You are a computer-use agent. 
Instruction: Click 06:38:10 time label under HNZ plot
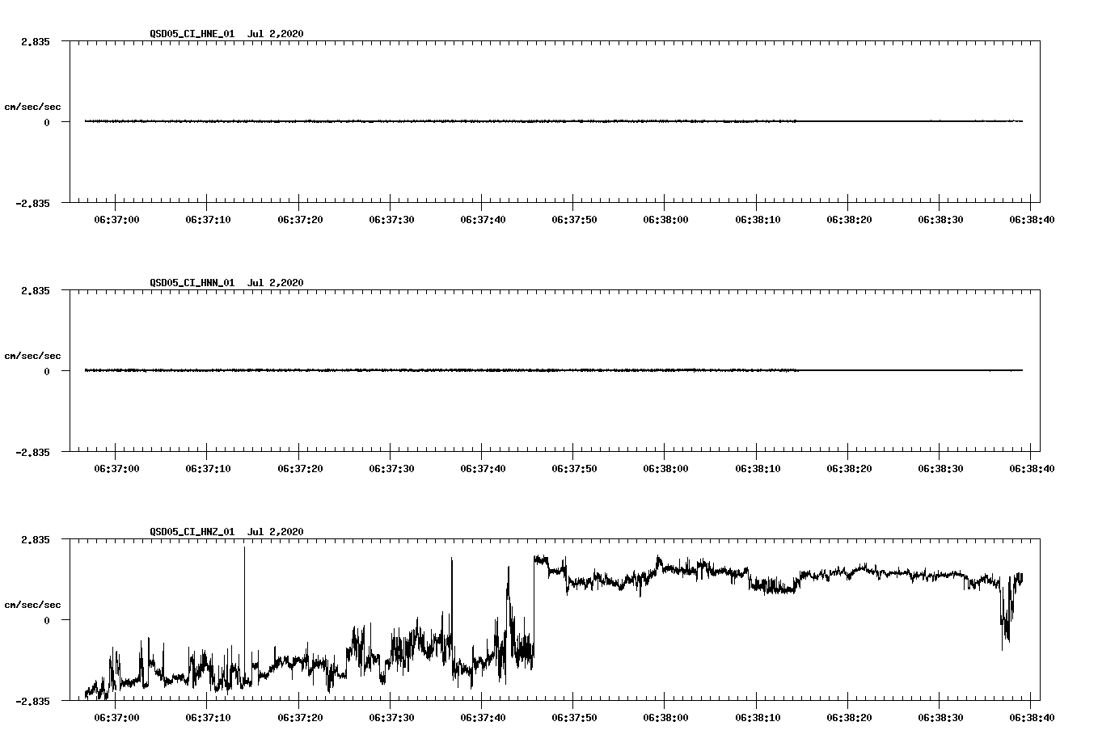758,717
